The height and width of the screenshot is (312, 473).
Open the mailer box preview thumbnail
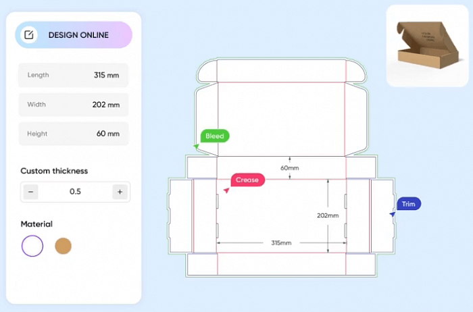tap(426, 45)
